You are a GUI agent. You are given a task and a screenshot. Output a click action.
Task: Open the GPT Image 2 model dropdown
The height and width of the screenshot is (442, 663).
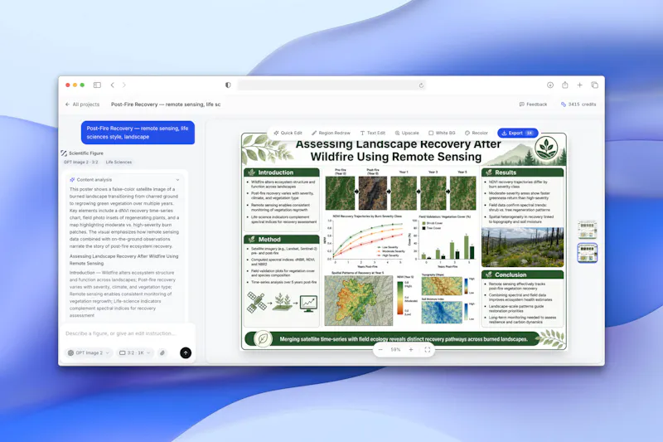pos(89,352)
